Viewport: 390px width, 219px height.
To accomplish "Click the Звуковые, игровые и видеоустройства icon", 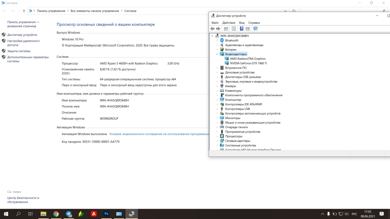I will [222, 82].
